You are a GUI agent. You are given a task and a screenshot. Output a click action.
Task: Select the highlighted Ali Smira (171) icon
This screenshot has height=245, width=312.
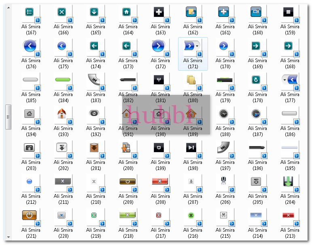click(192, 46)
